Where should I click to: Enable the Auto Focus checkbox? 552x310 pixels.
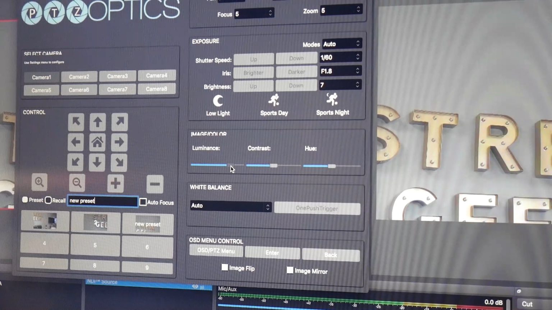coord(143,202)
